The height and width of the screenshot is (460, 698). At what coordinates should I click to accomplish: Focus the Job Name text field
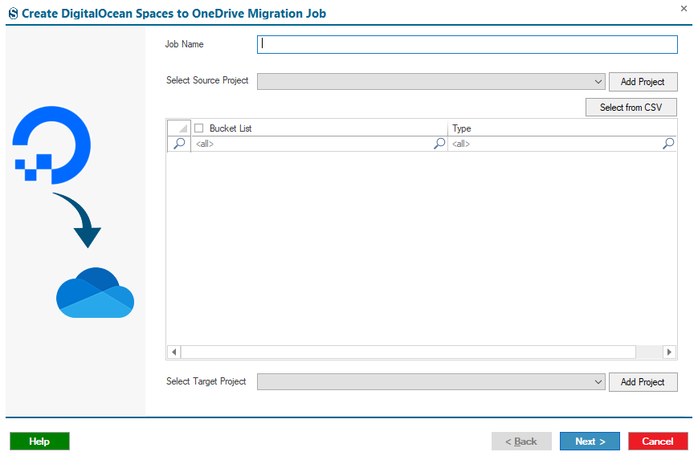(467, 44)
